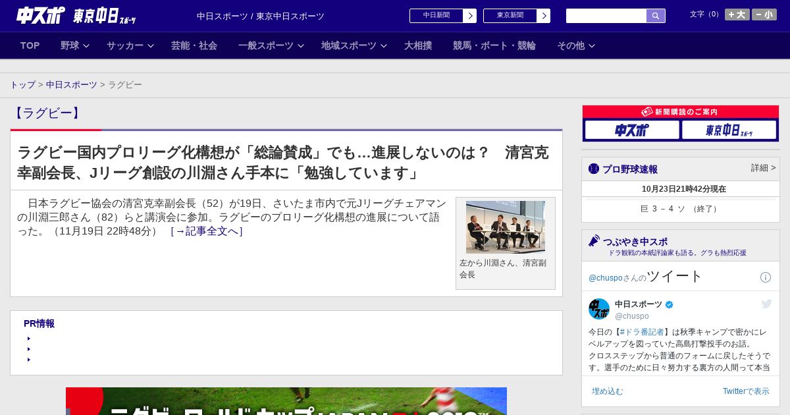Image resolution: width=790 pixels, height=415 pixels.
Task: Expand the サッカー dropdown menu
Action: (x=130, y=45)
